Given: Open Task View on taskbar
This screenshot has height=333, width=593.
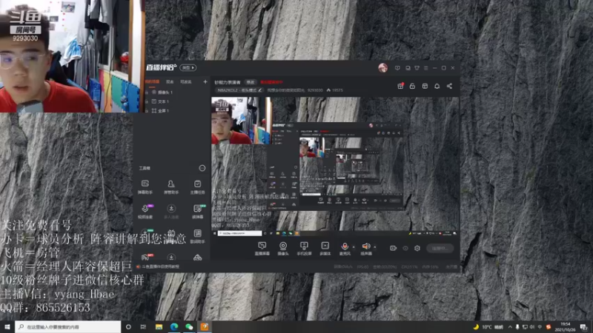Looking at the screenshot, I should click(143, 326).
